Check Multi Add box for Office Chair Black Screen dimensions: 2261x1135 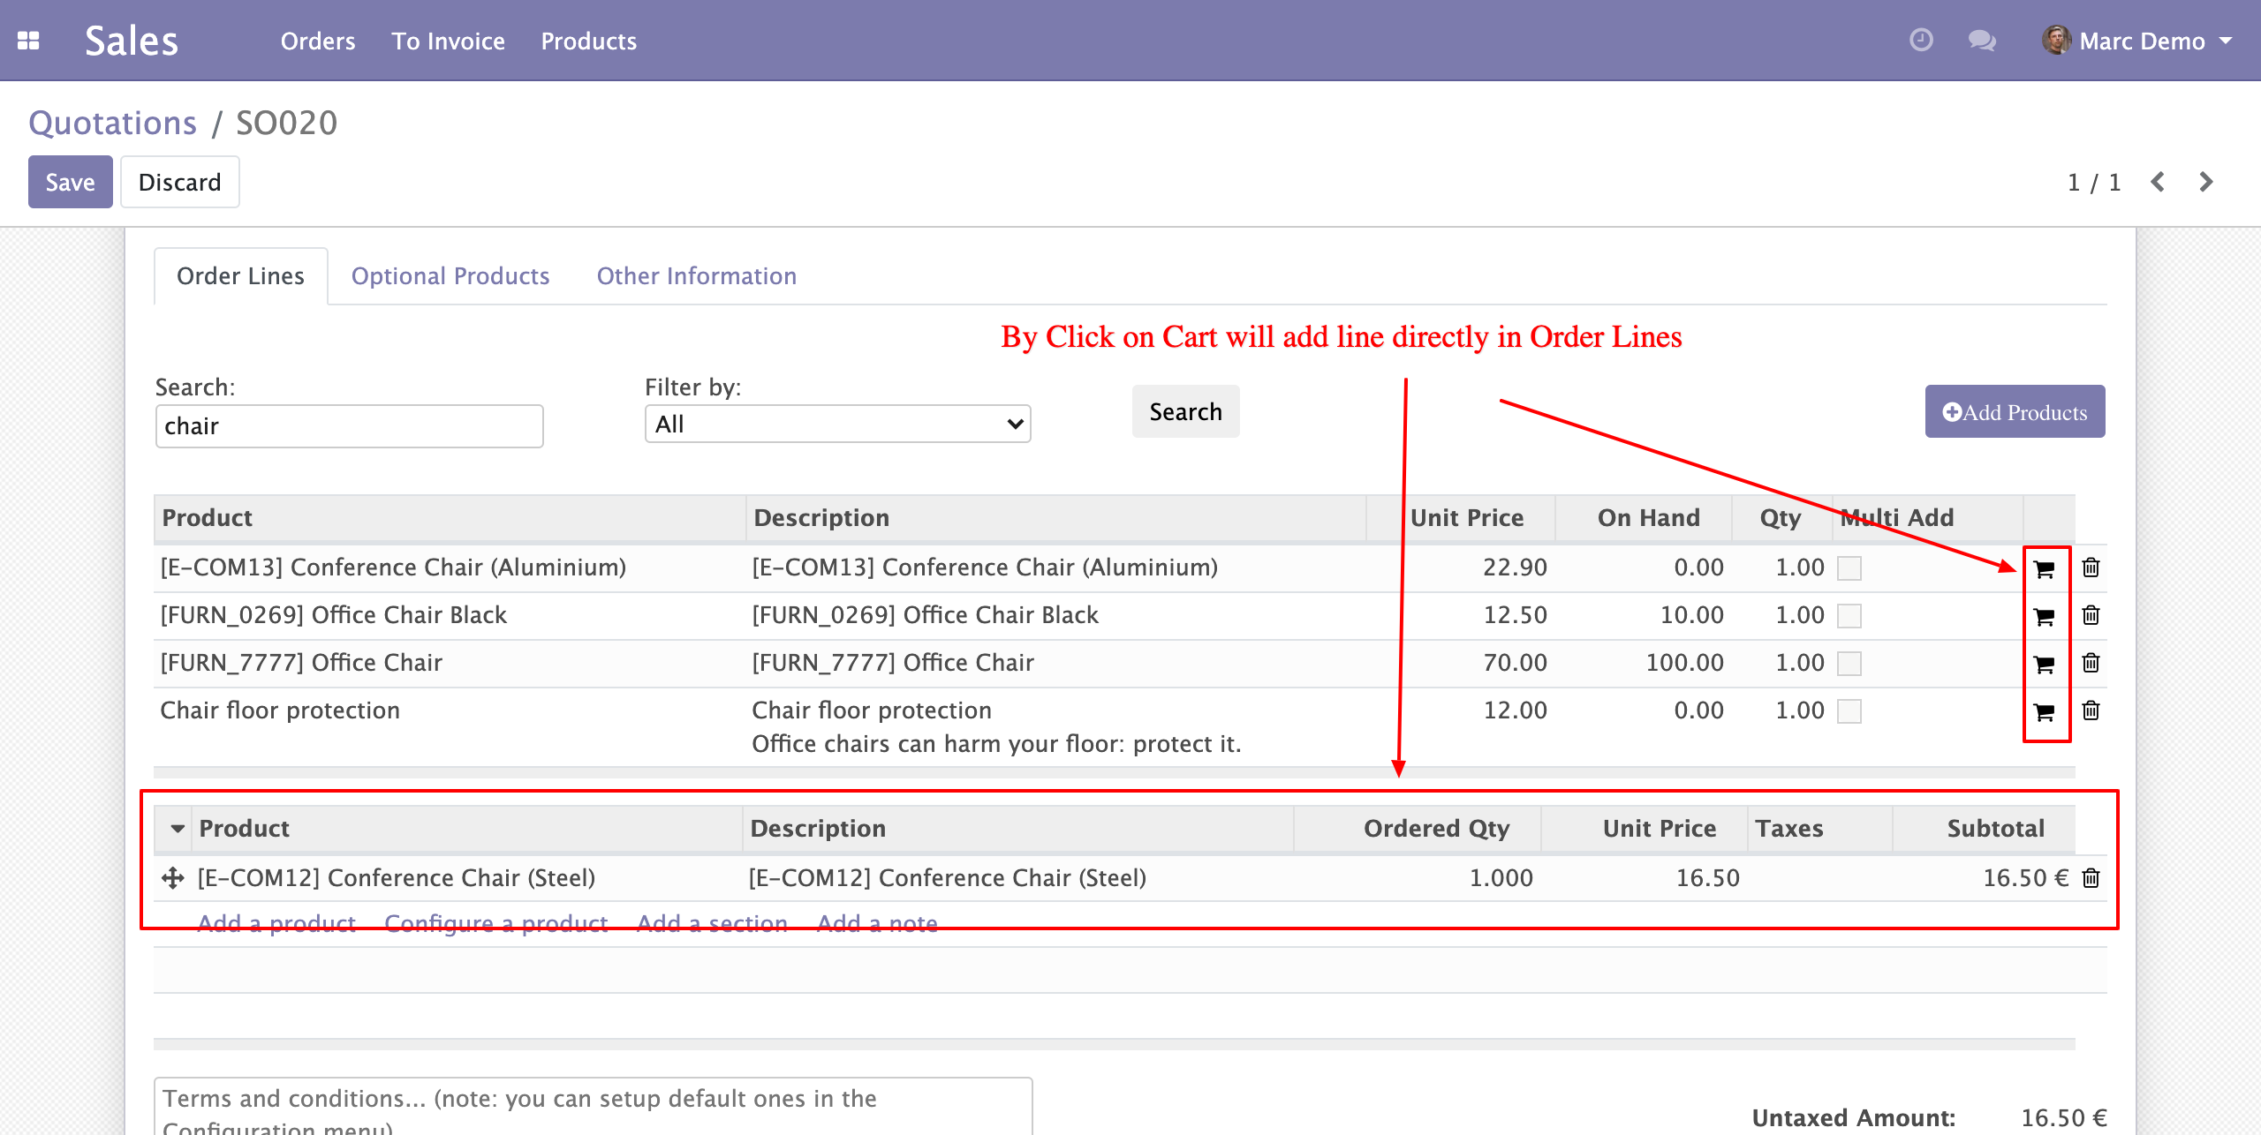point(1849,616)
